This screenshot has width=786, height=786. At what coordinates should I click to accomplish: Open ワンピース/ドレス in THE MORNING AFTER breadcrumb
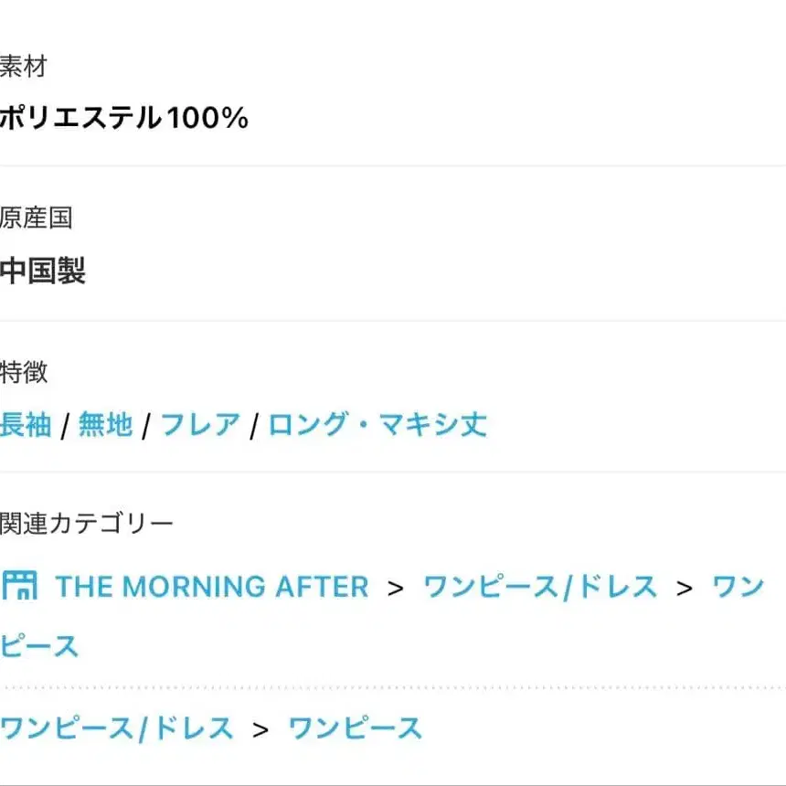point(540,587)
